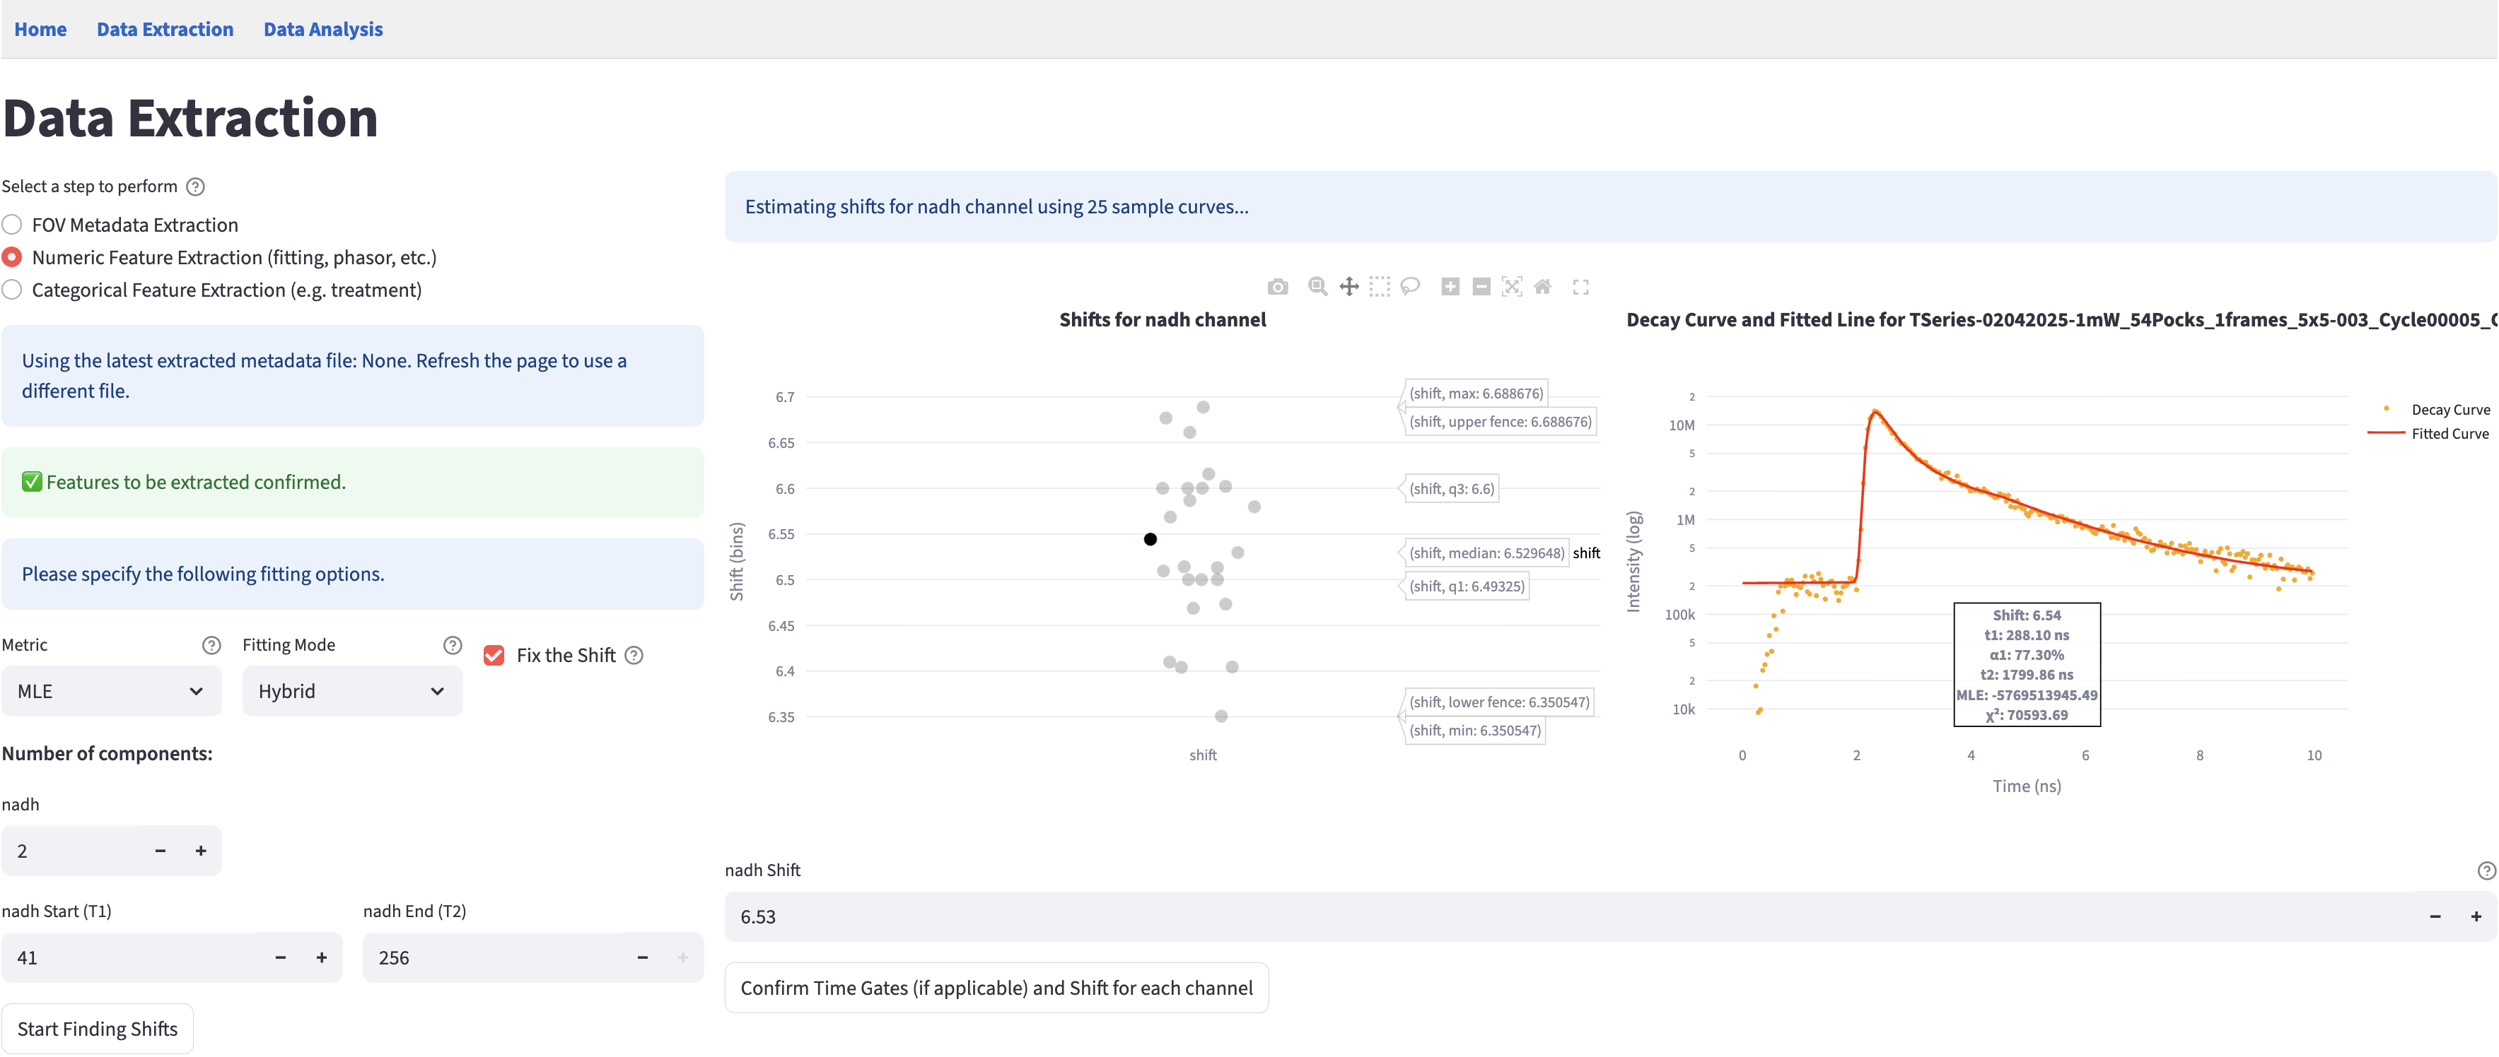Go to the Data Analysis page
The height and width of the screenshot is (1057, 2499).
point(323,29)
